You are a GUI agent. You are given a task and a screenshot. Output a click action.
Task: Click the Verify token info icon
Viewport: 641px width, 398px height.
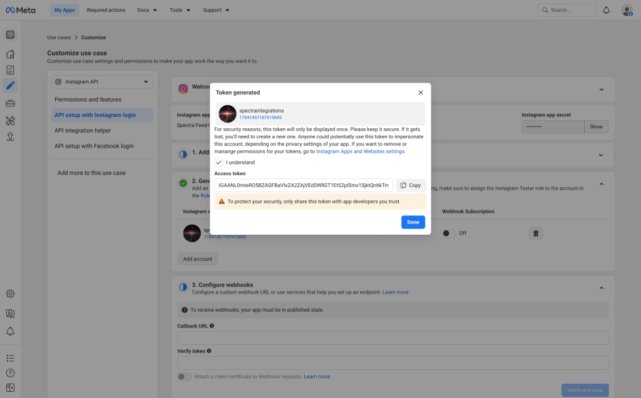point(209,350)
